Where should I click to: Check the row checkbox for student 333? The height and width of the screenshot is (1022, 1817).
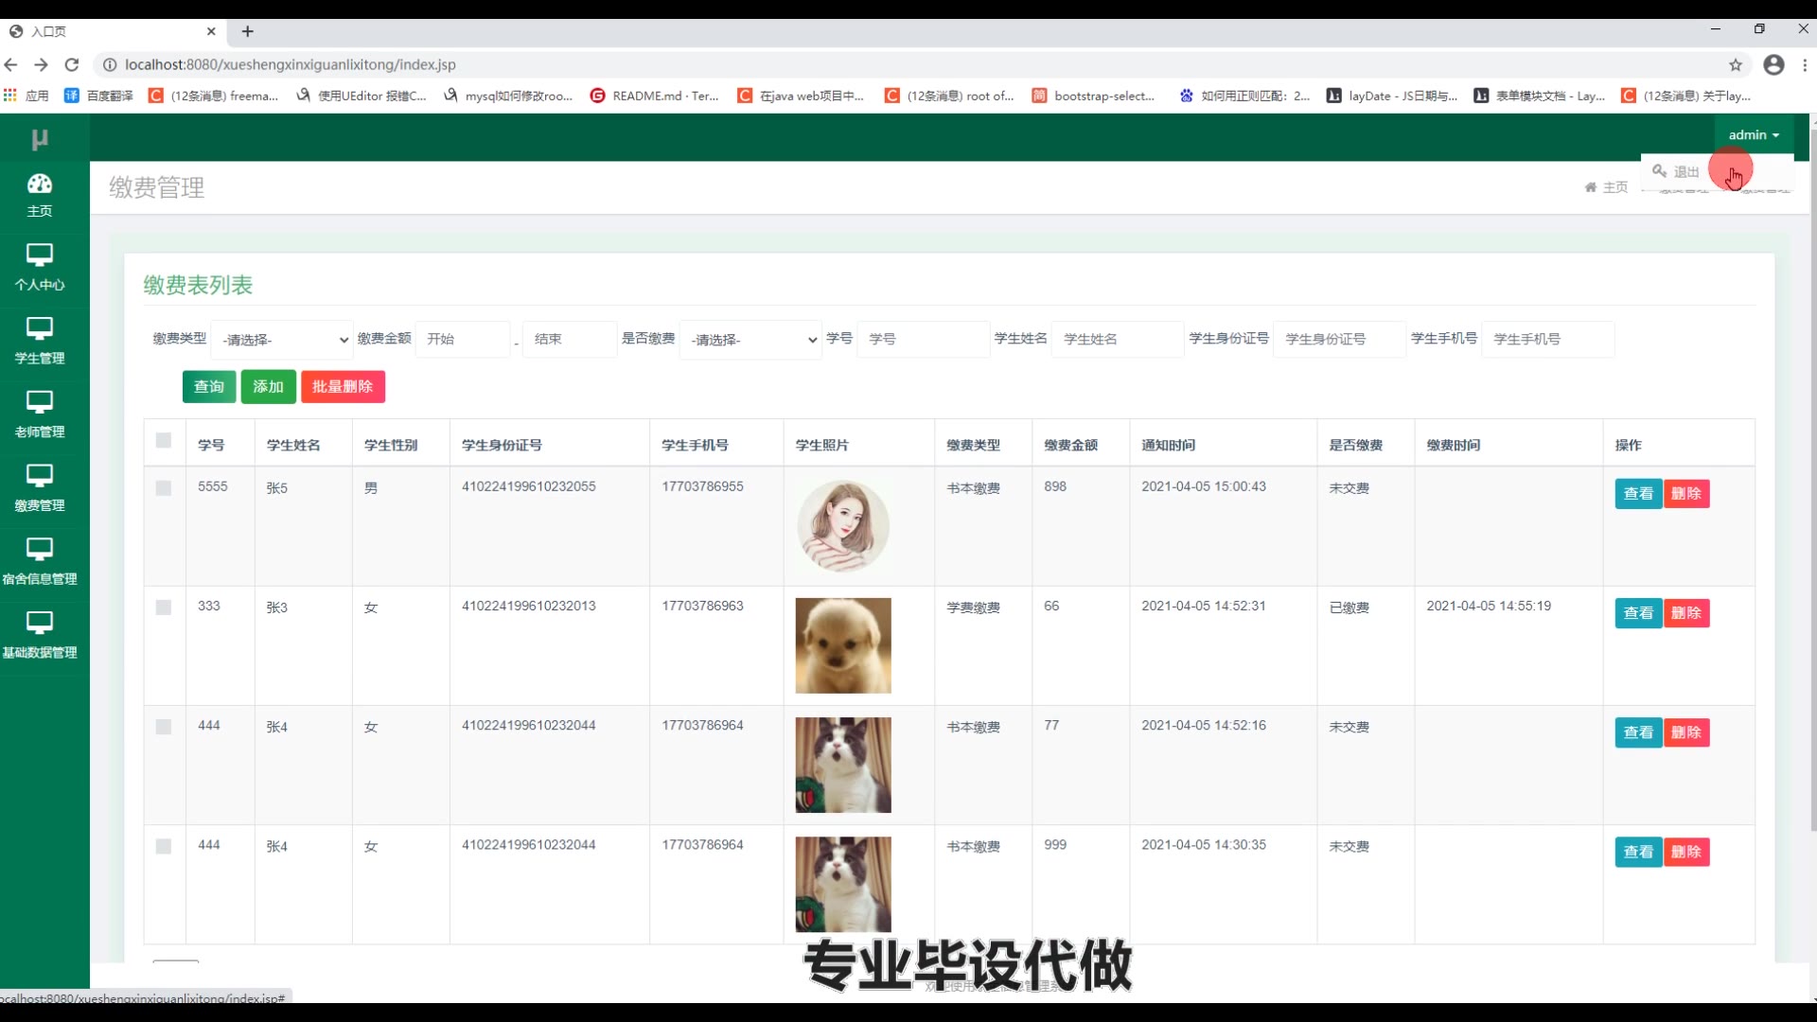point(164,608)
